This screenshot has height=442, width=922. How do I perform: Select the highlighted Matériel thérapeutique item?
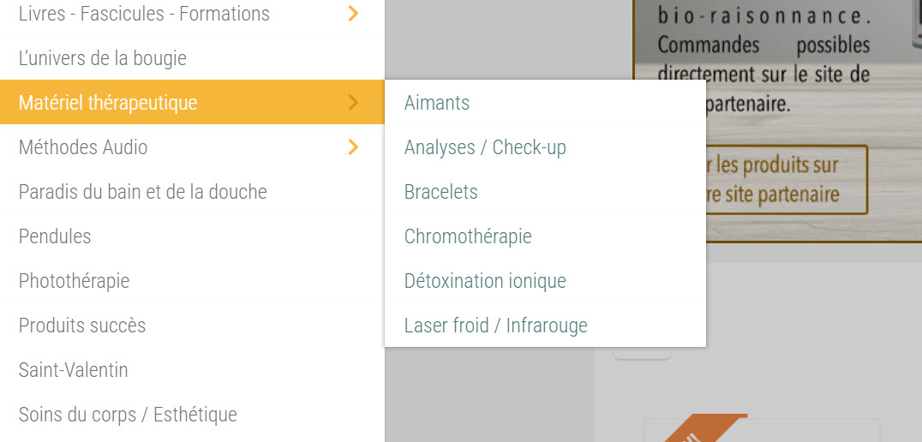108,103
